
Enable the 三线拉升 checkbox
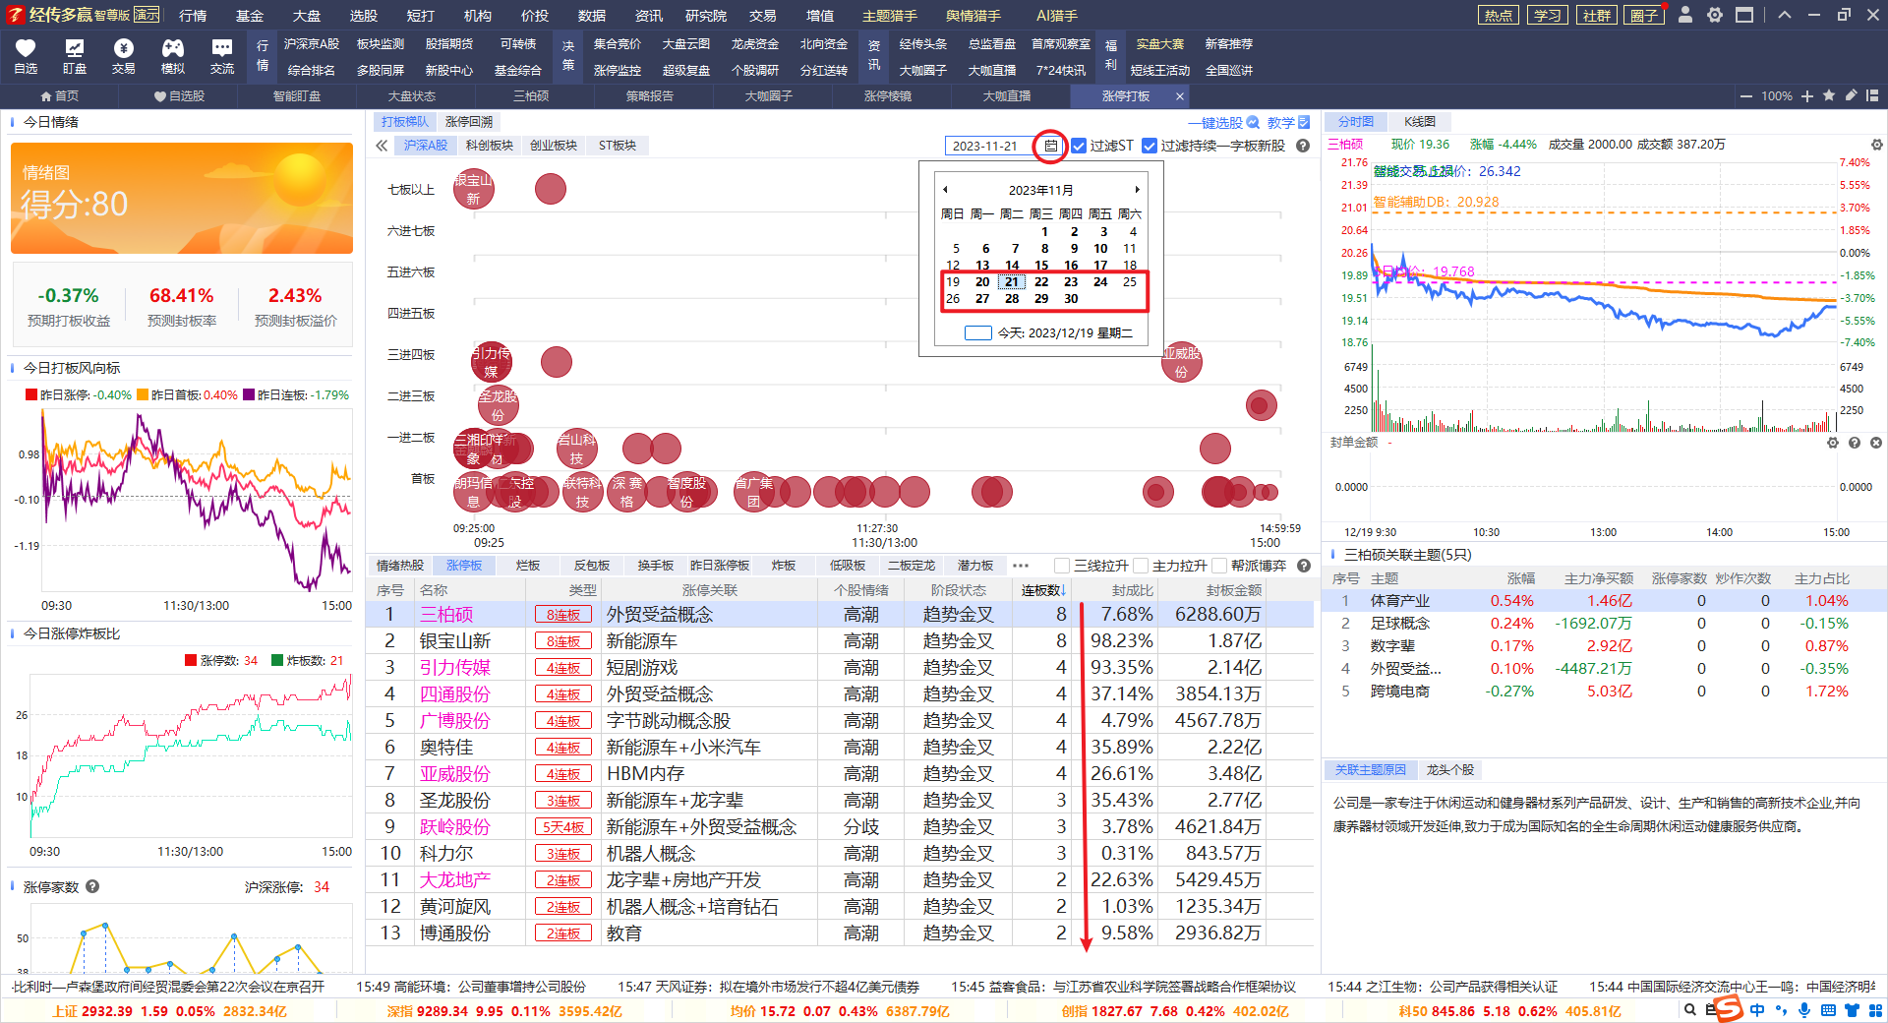click(x=1062, y=566)
